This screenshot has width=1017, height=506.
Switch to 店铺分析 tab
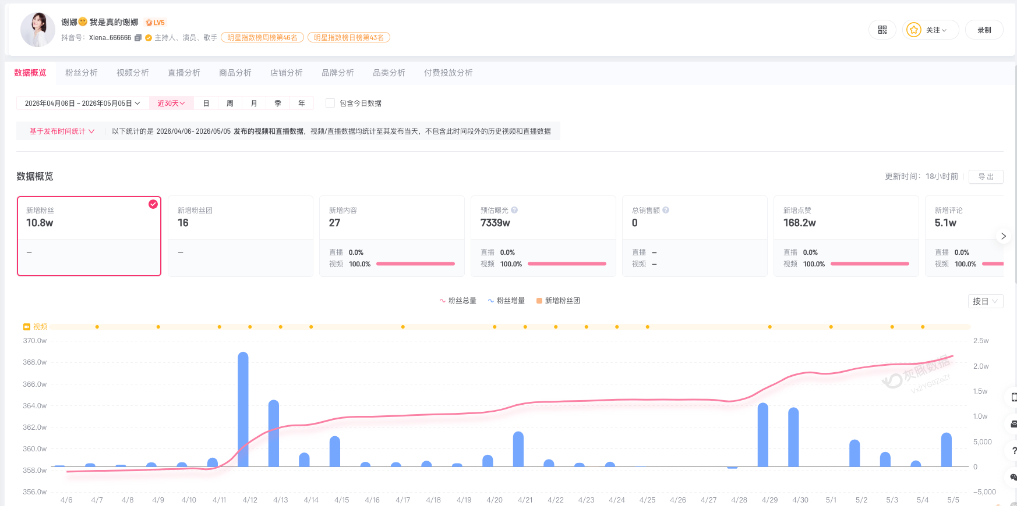[x=287, y=73]
